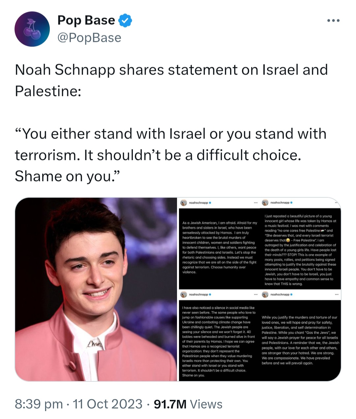
Task: Click the small noahschnapp avatar in top-right post
Action: pyautogui.click(x=265, y=203)
